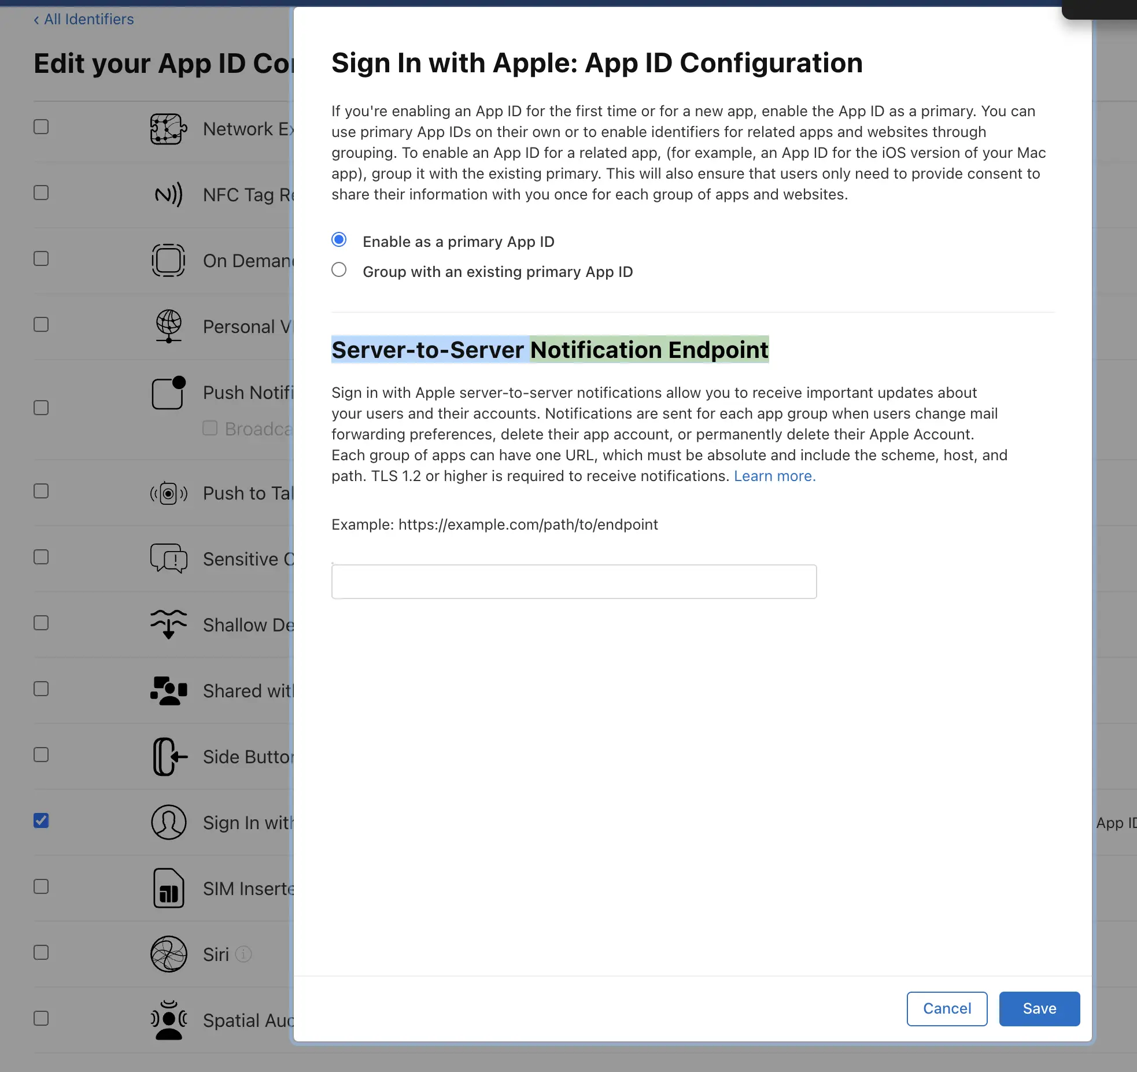The image size is (1137, 1072).
Task: Tick the NFC Tag Reading checkbox
Action: (x=41, y=193)
